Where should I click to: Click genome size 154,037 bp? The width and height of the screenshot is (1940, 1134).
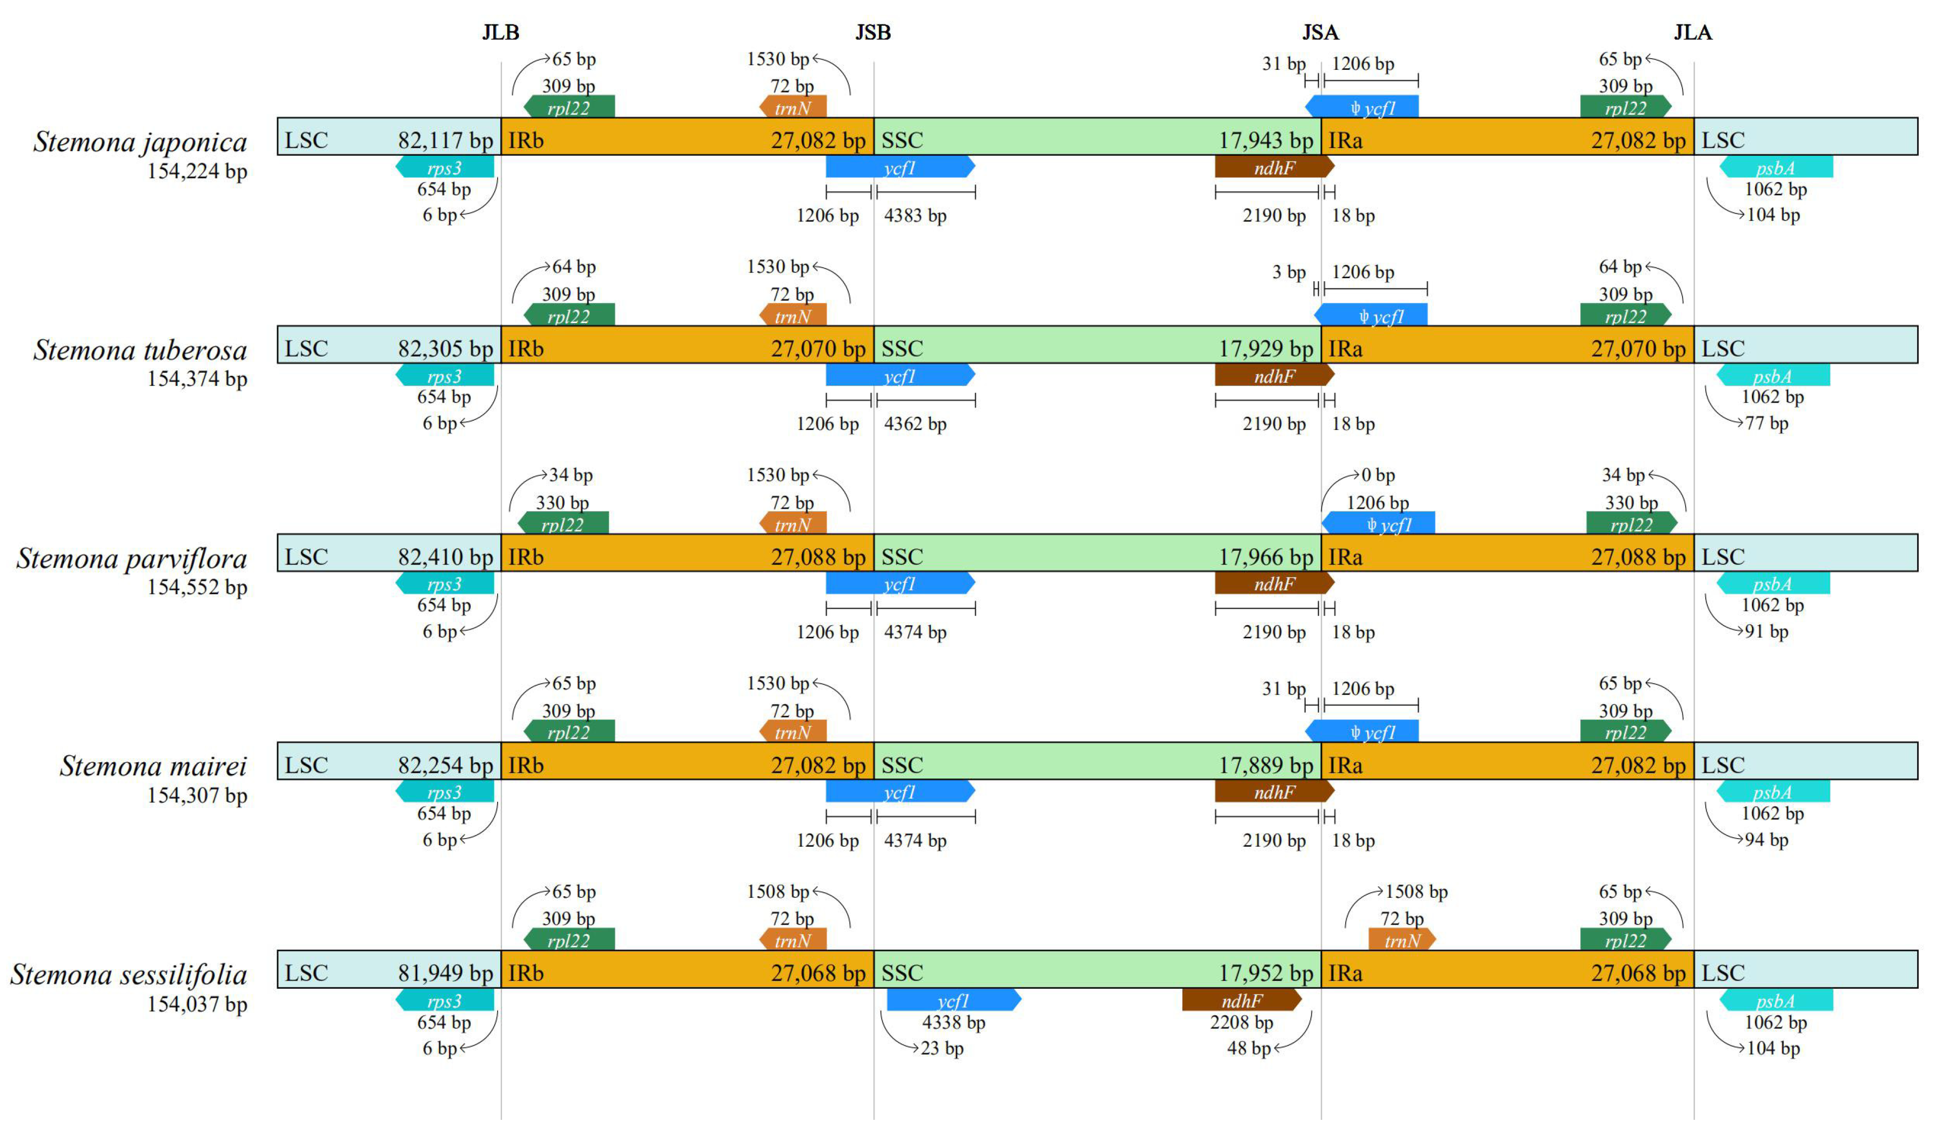[197, 1004]
